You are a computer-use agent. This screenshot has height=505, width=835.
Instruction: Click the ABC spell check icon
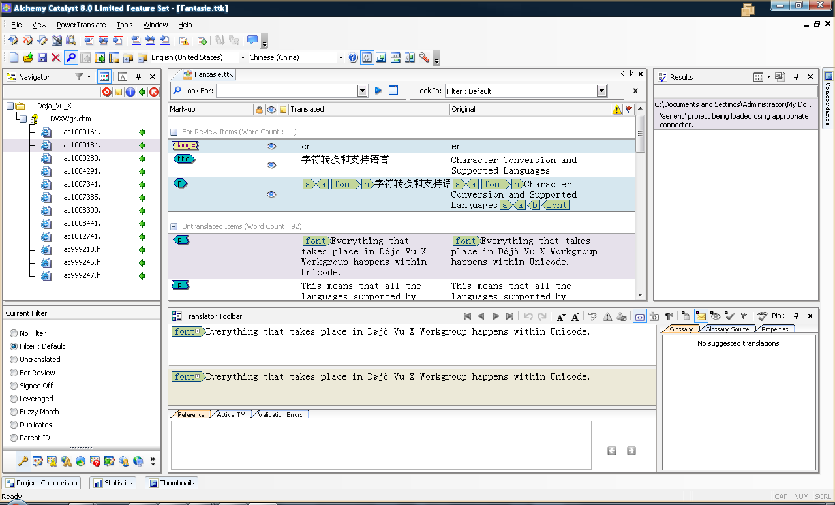(x=762, y=316)
